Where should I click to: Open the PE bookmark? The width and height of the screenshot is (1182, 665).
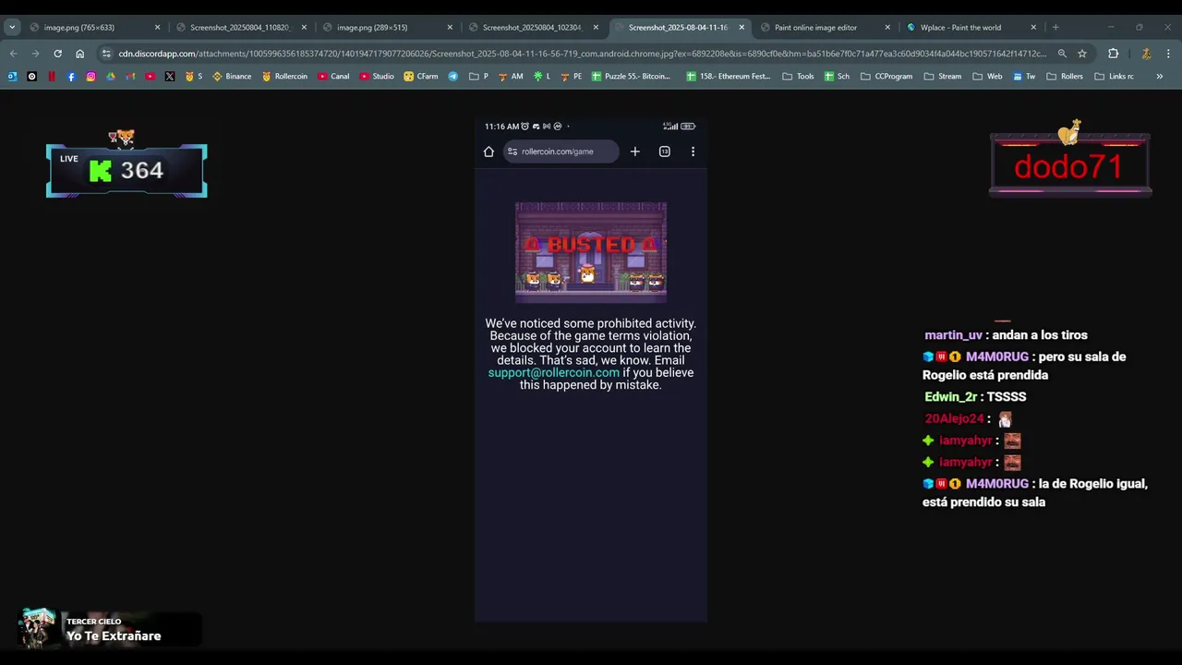pyautogui.click(x=572, y=77)
